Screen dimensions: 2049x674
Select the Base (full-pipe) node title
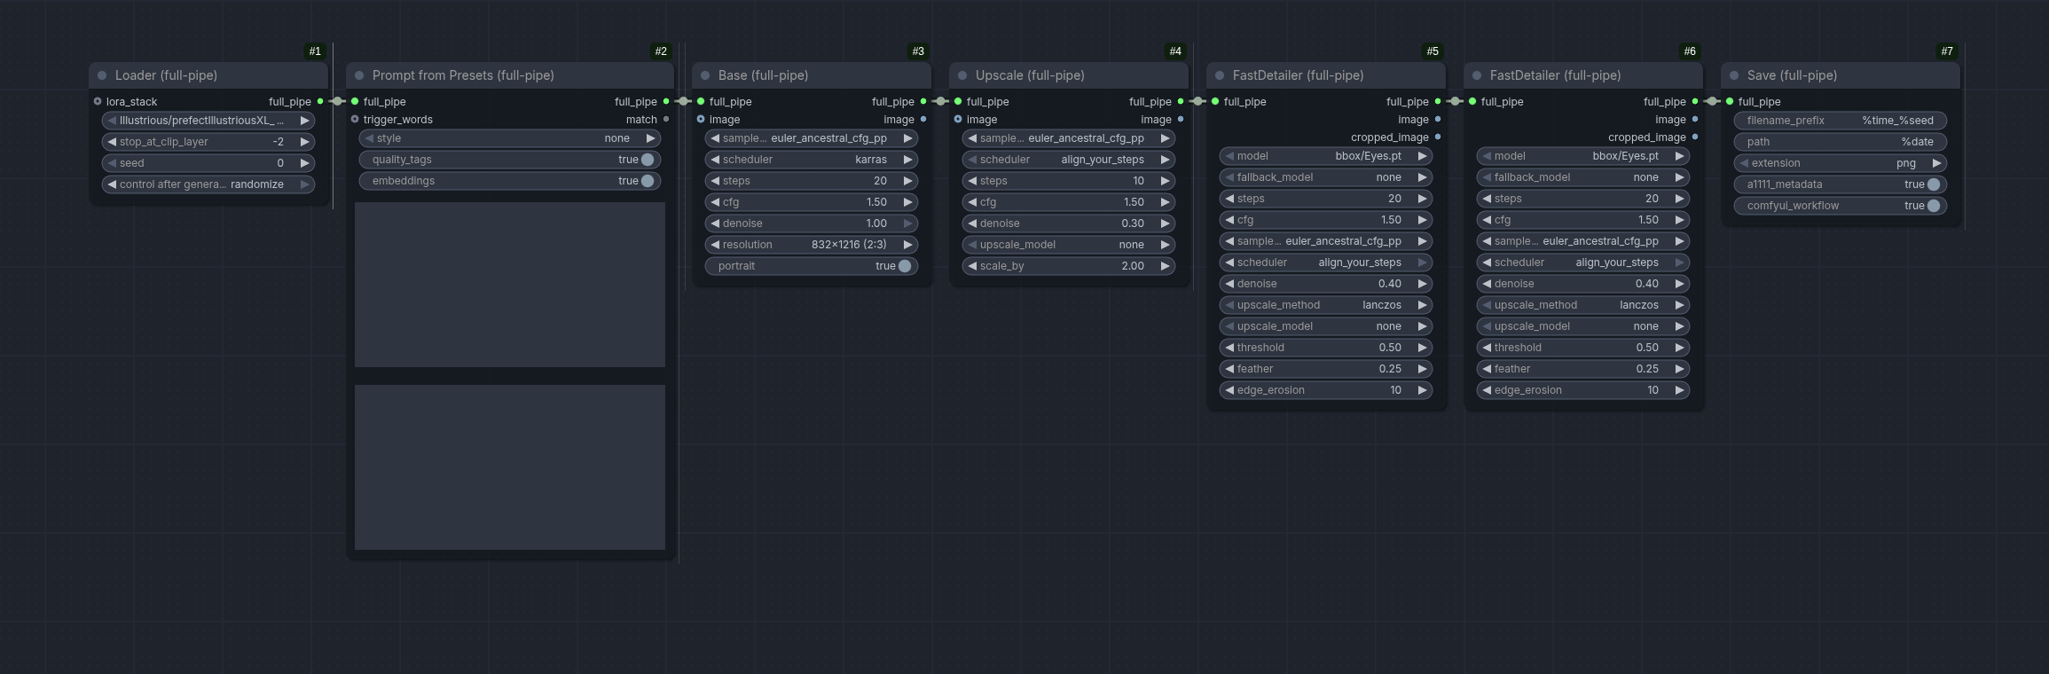tap(763, 75)
